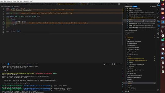Open the File menu
Viewport: 165px width, 93px height.
pyautogui.click(x=2, y=2)
